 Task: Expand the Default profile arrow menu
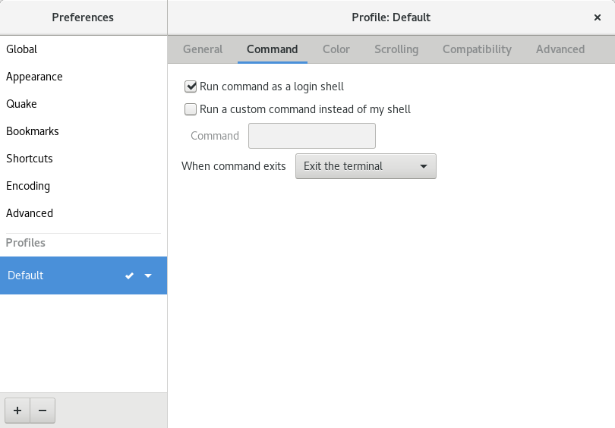(148, 275)
